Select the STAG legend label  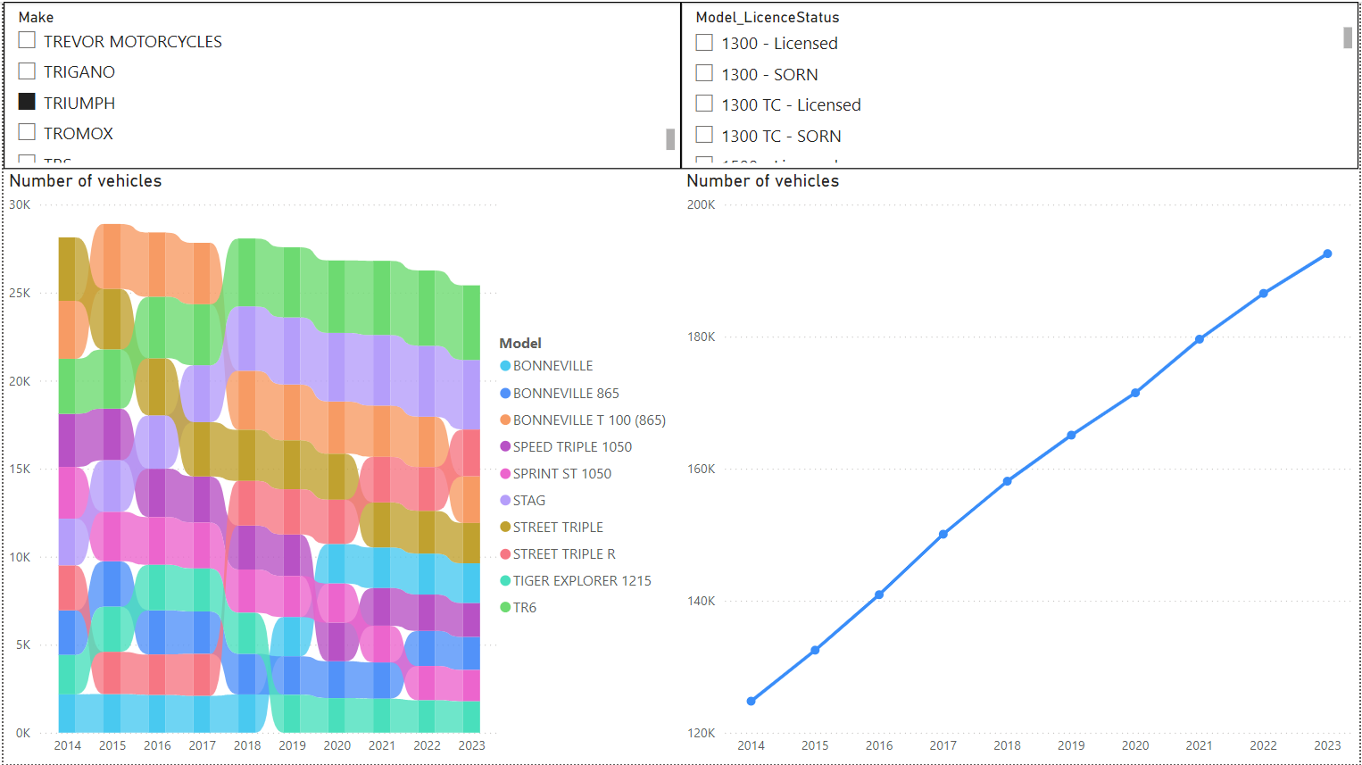(x=529, y=500)
